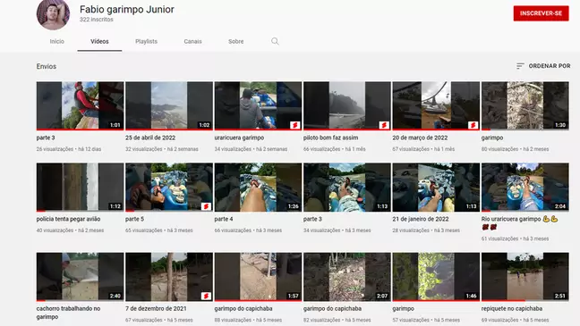Click the title '7 de dezembro de 2021'
This screenshot has width=580, height=326.
[x=156, y=308]
